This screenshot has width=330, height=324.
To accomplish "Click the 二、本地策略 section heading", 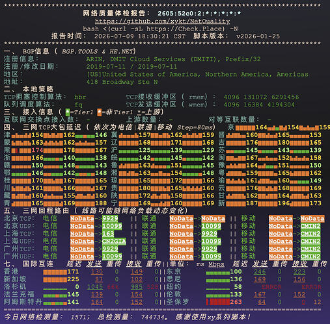I will click(29, 89).
